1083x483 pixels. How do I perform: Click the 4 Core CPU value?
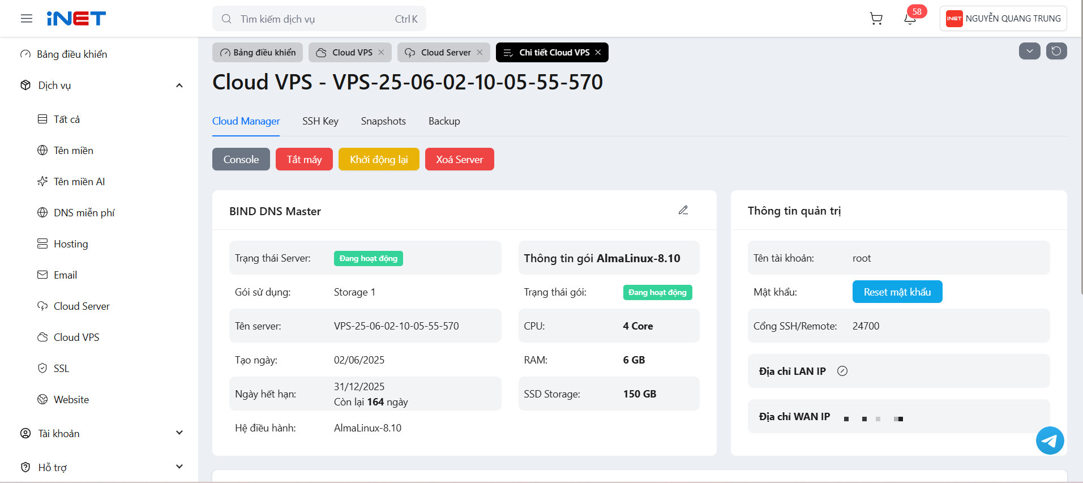pos(638,326)
